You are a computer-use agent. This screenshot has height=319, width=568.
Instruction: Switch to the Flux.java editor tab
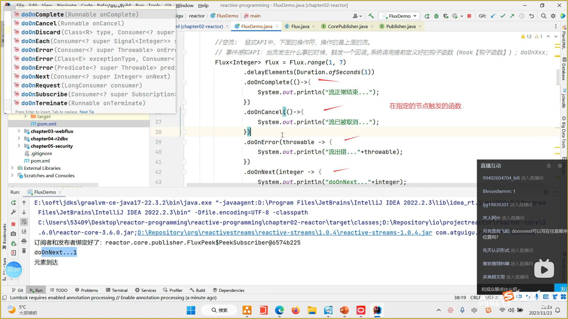[300, 26]
